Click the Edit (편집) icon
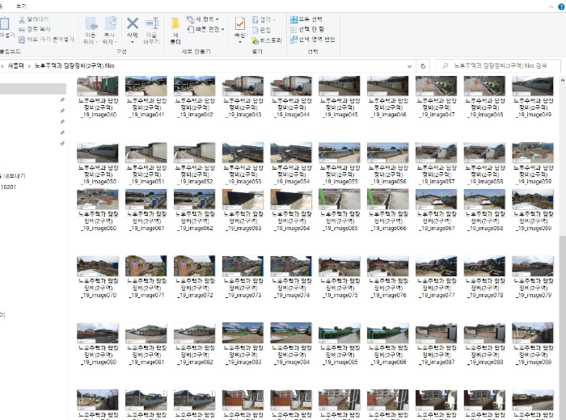This screenshot has height=420, width=566. coord(256,30)
